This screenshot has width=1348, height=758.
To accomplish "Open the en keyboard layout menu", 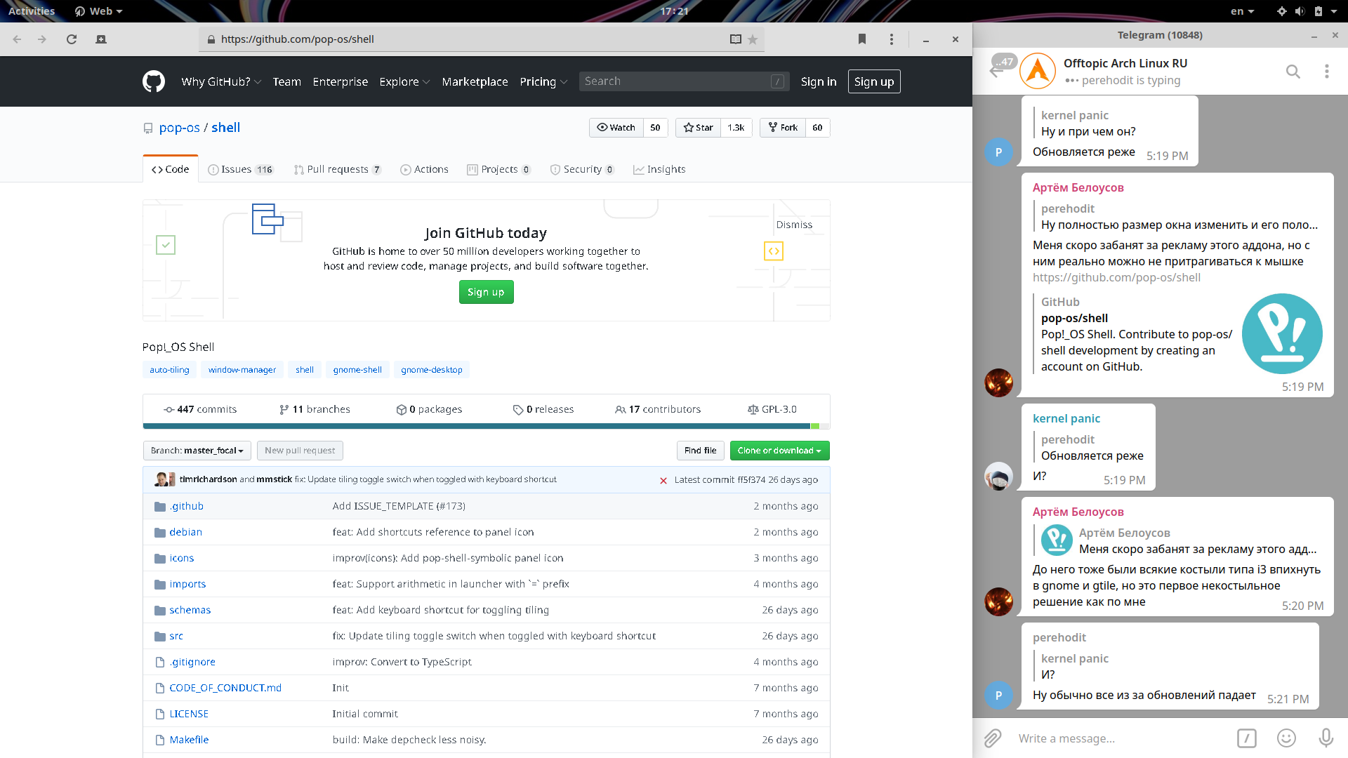I will [1242, 11].
